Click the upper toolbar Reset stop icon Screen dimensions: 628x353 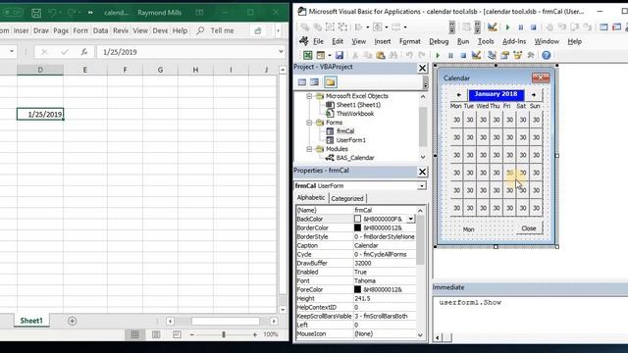[533, 27]
